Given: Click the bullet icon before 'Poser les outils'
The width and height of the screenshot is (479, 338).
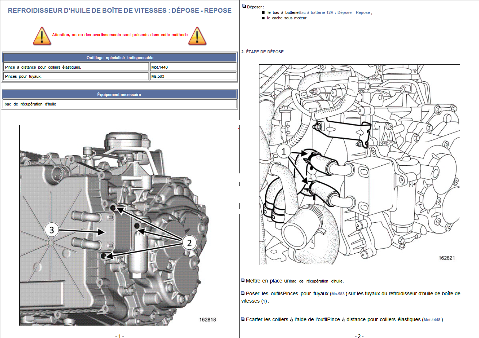Looking at the screenshot, I should (x=243, y=293).
